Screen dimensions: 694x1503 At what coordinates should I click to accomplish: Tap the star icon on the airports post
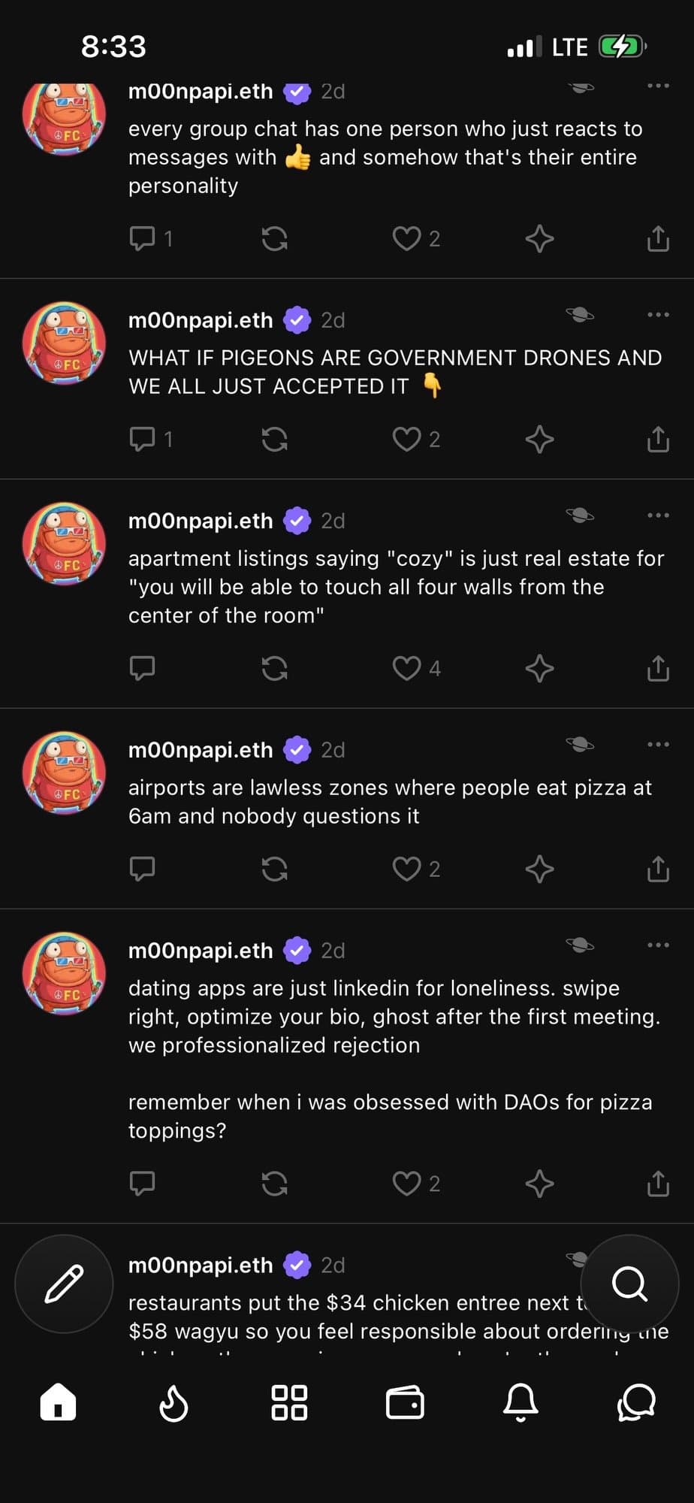tap(539, 869)
